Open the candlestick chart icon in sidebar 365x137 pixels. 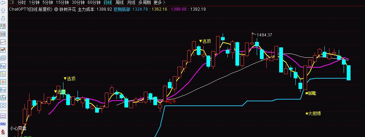click(3, 50)
